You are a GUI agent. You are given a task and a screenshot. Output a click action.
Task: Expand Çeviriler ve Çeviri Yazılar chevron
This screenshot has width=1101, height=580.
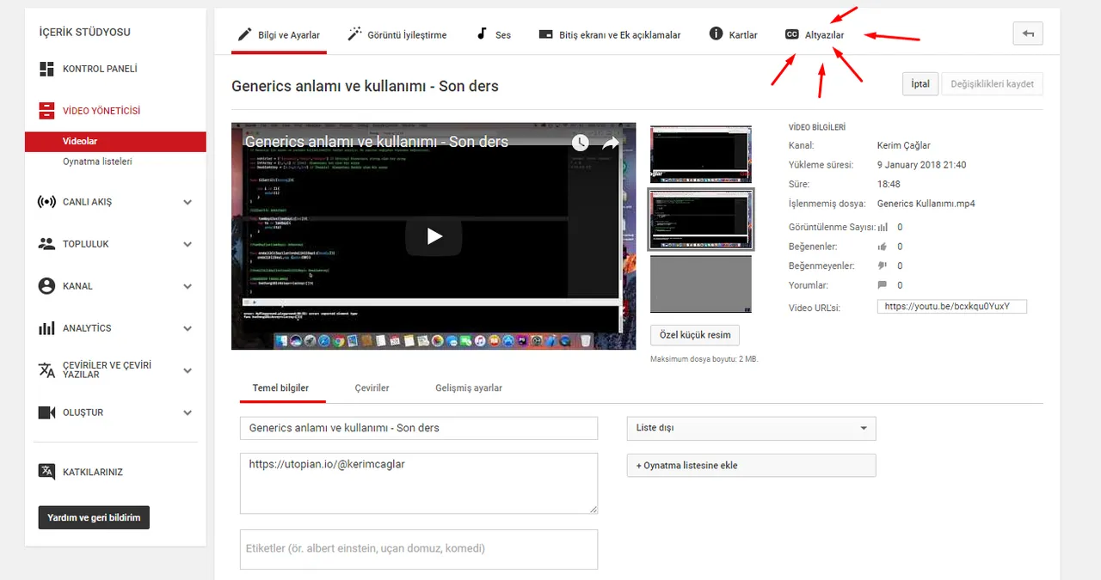pyautogui.click(x=188, y=371)
